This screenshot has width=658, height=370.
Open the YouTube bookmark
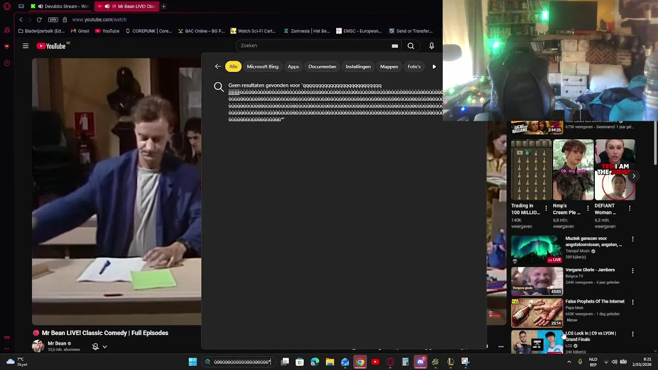coord(107,31)
